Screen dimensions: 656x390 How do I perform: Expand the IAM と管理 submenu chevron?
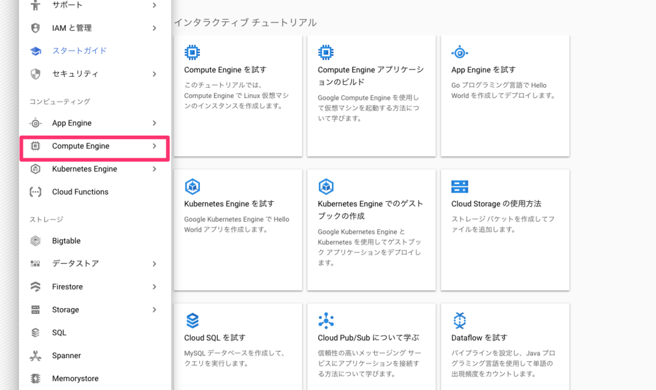[x=154, y=28]
